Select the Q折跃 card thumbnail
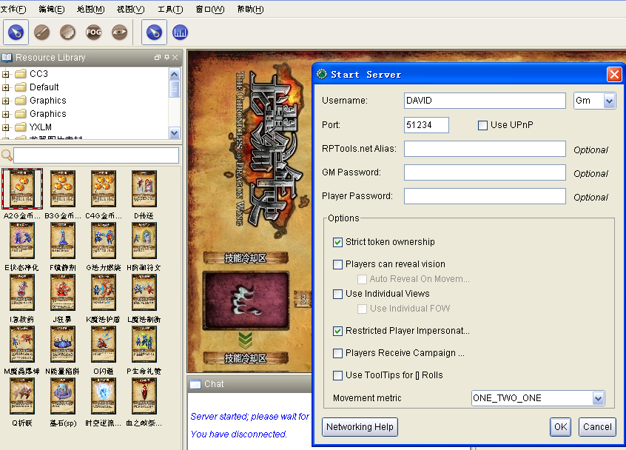Image resolution: width=626 pixels, height=450 pixels. pyautogui.click(x=22, y=396)
